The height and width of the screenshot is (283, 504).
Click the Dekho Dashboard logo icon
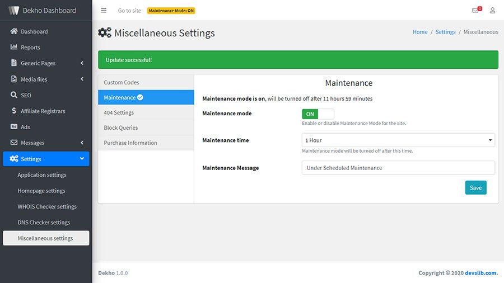[x=13, y=11]
